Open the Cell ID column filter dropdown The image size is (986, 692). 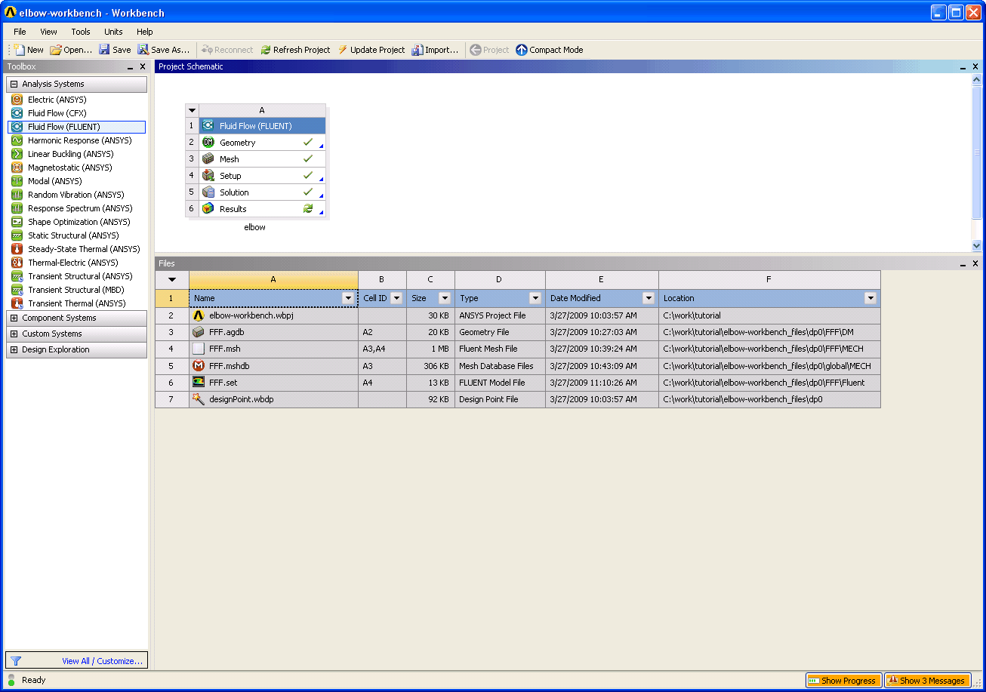[396, 298]
